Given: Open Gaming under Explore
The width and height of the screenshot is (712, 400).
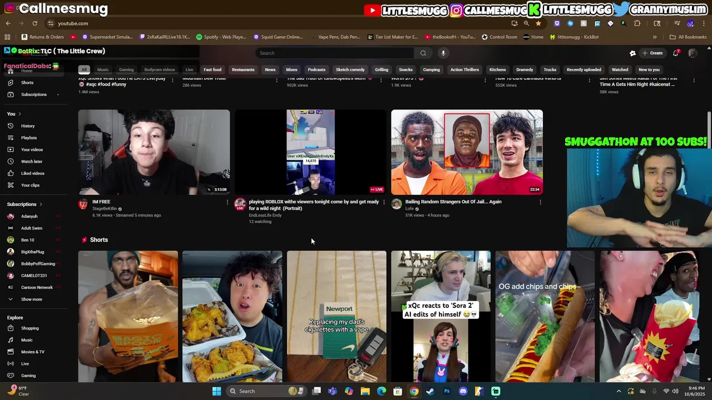Looking at the screenshot, I should (x=28, y=376).
